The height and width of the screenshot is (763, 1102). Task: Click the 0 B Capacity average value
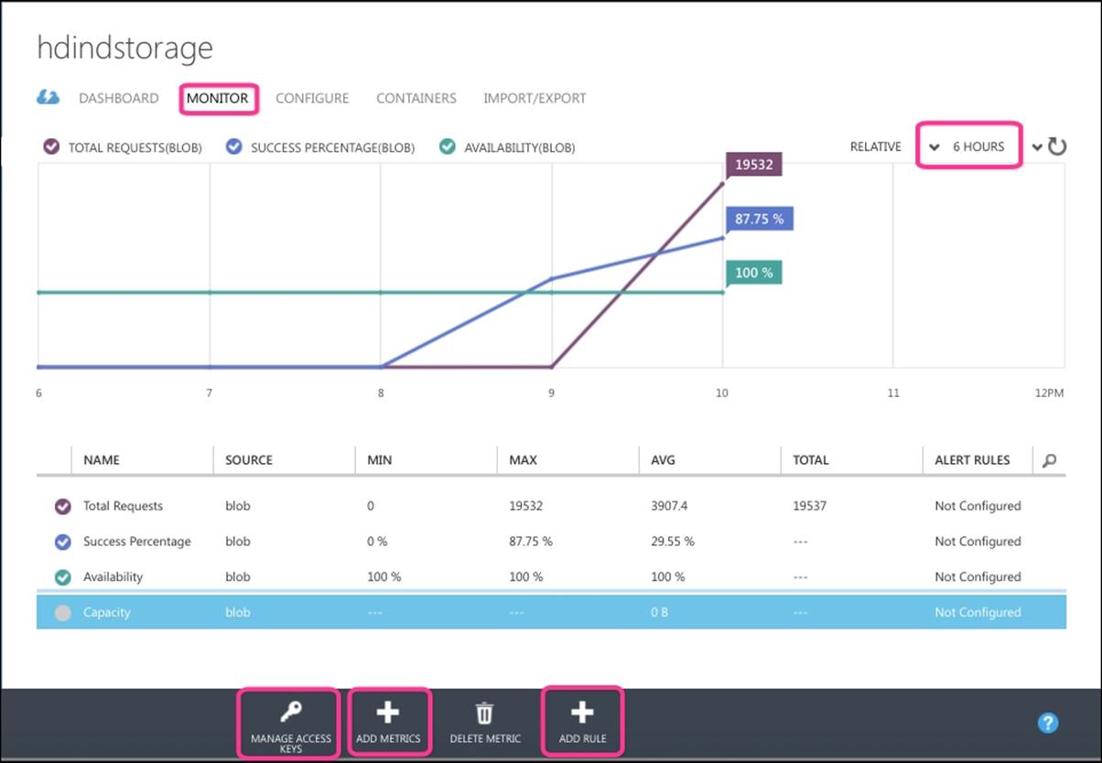pyautogui.click(x=659, y=613)
